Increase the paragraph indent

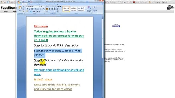pos(60,7)
